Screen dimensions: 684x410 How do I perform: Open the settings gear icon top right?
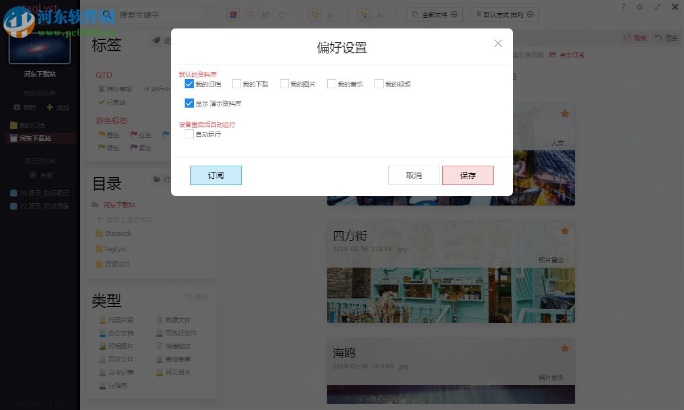(x=640, y=7)
